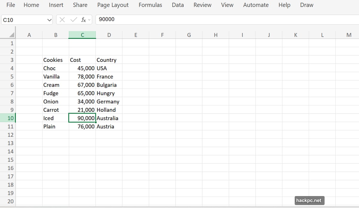Open the Data ribbon tab

[x=177, y=5]
